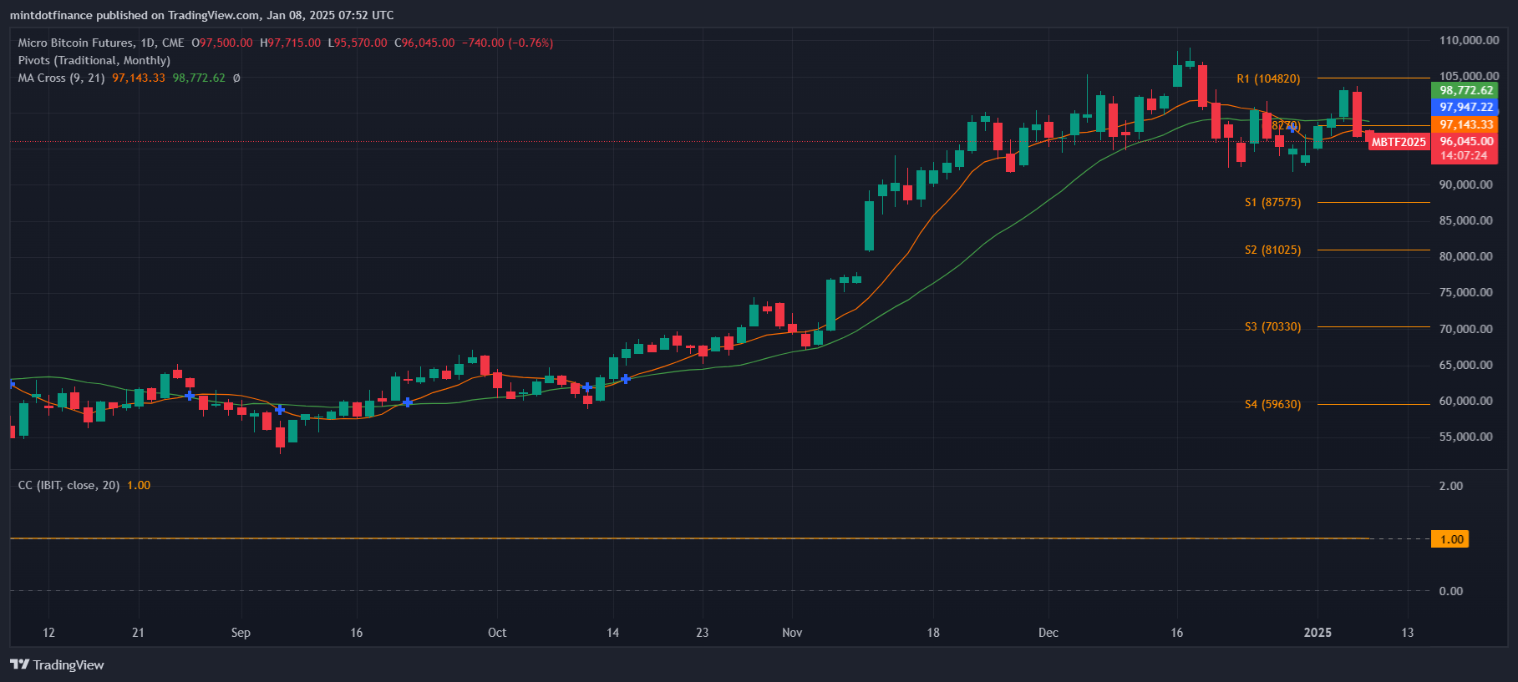Click the Sep label on the time axis
This screenshot has height=682, width=1518.
tap(241, 633)
